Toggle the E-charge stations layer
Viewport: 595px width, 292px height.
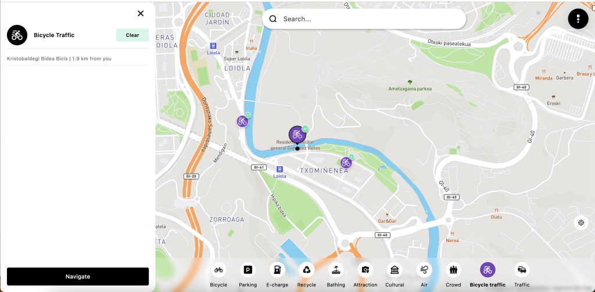point(277,270)
